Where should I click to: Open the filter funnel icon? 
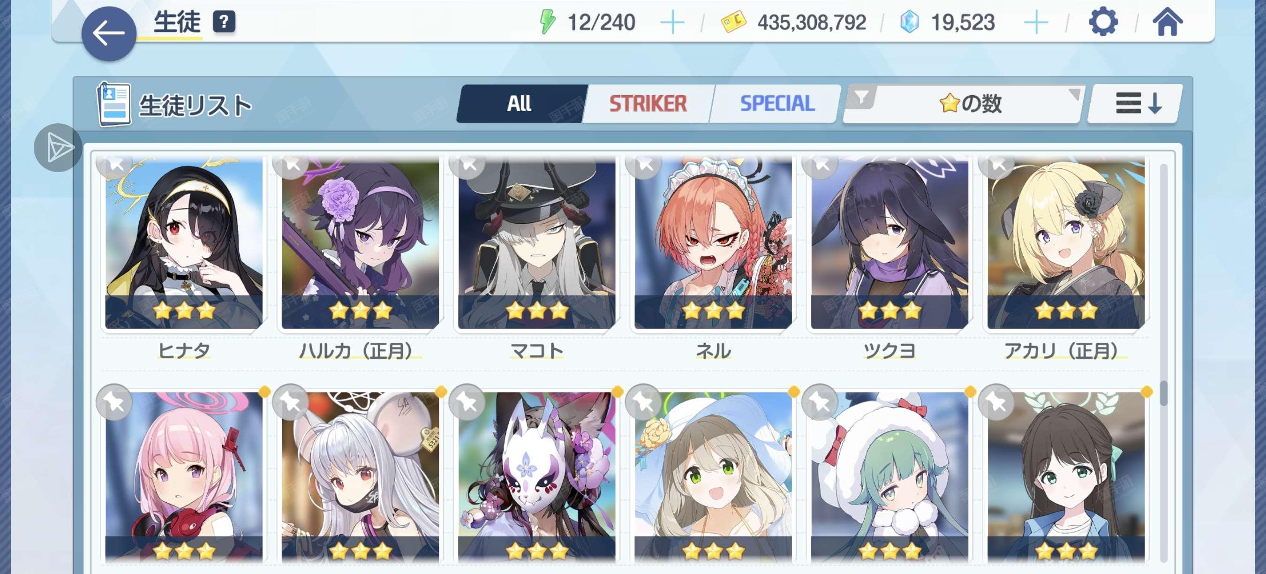pyautogui.click(x=861, y=97)
